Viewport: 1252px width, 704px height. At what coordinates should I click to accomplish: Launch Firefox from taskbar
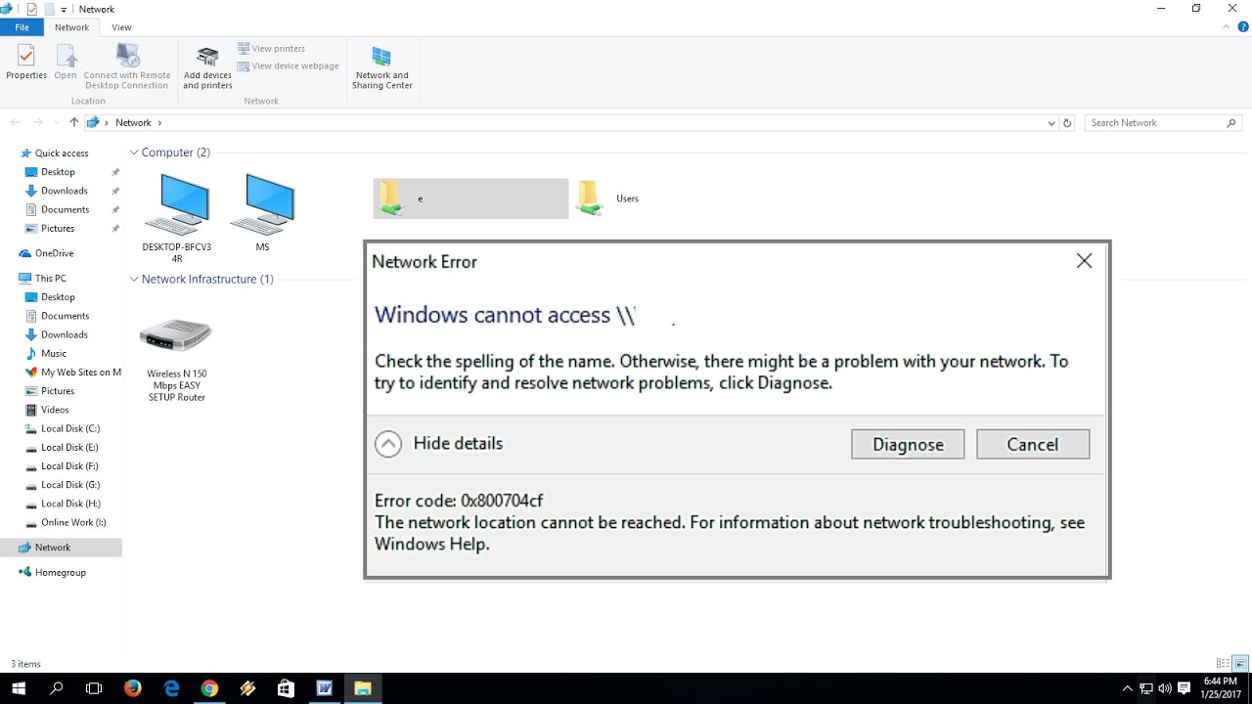click(133, 688)
